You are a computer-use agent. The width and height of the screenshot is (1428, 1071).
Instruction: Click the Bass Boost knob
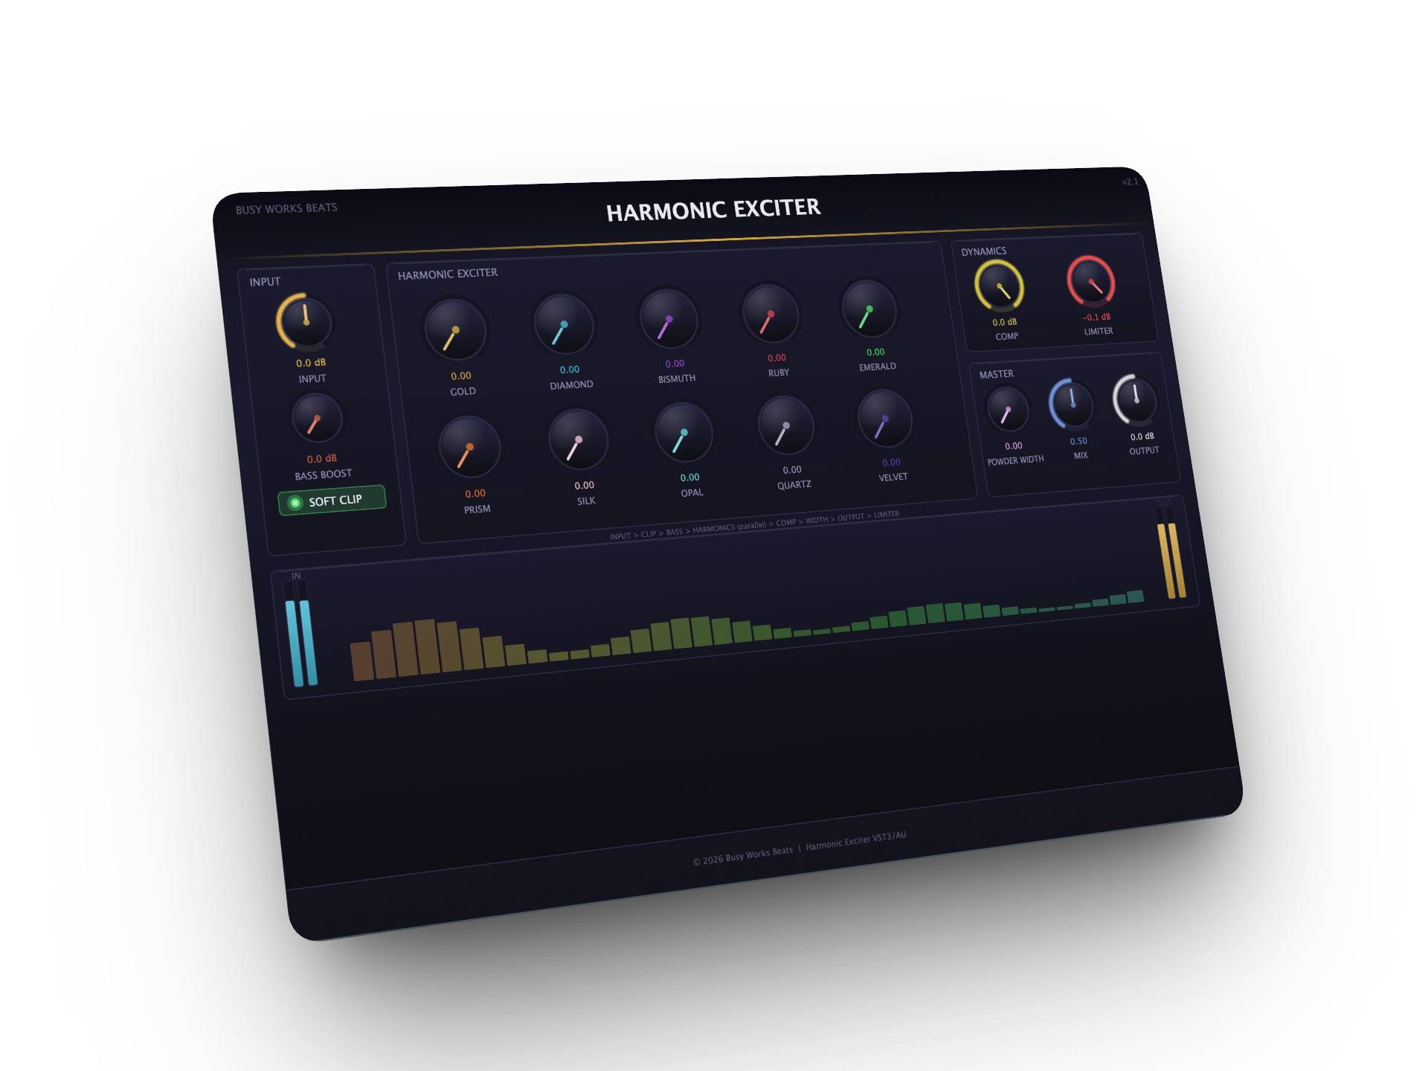(x=317, y=419)
